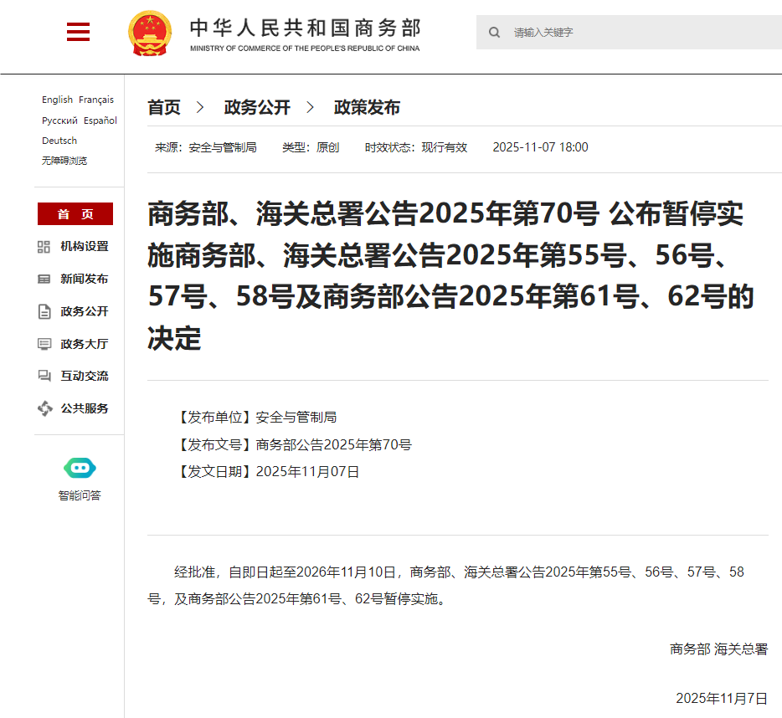This screenshot has width=782, height=718.
Task: Click the 公共服务 icon
Action: tap(44, 409)
